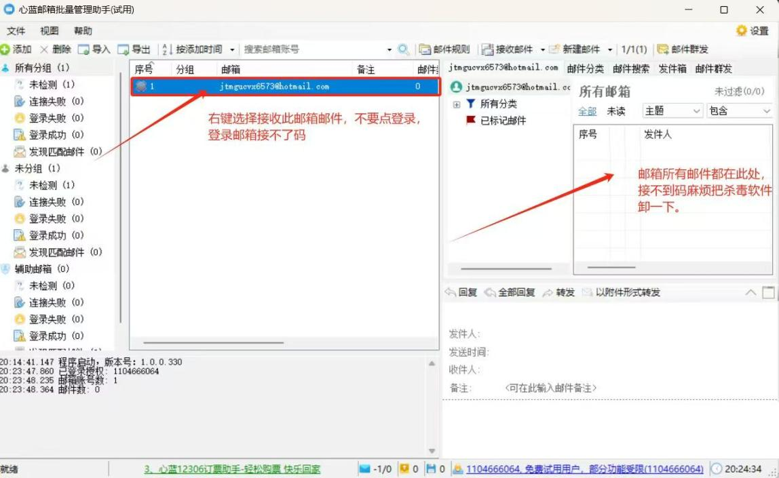Open the 文件 menu
Image resolution: width=779 pixels, height=478 pixels.
(16, 31)
